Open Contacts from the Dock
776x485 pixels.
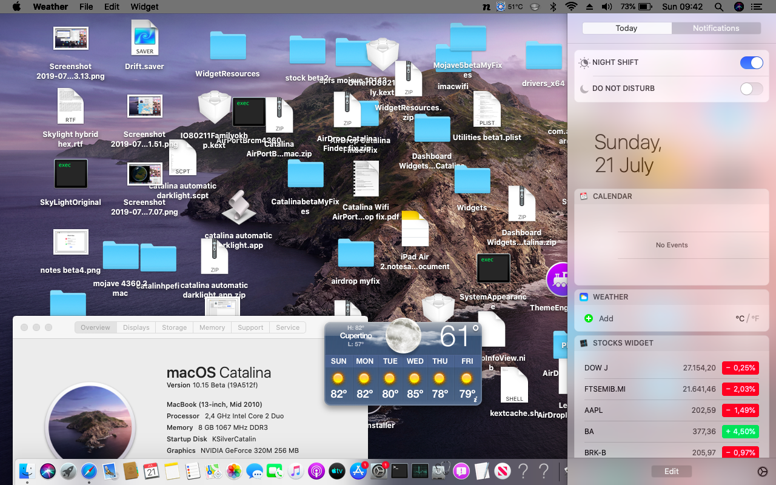coord(131,470)
